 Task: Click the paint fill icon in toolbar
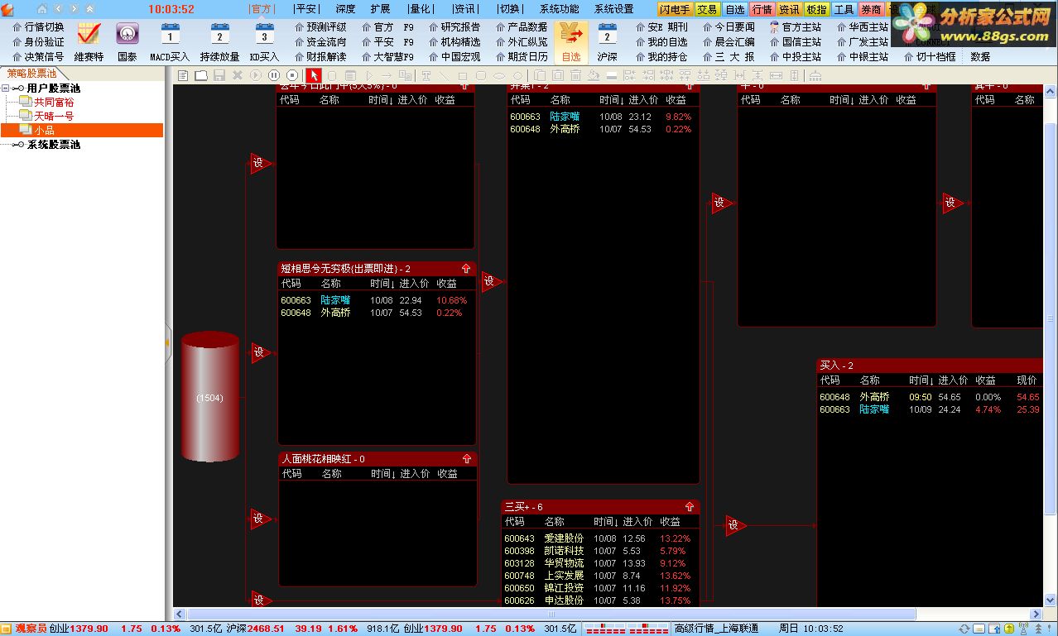coord(593,75)
